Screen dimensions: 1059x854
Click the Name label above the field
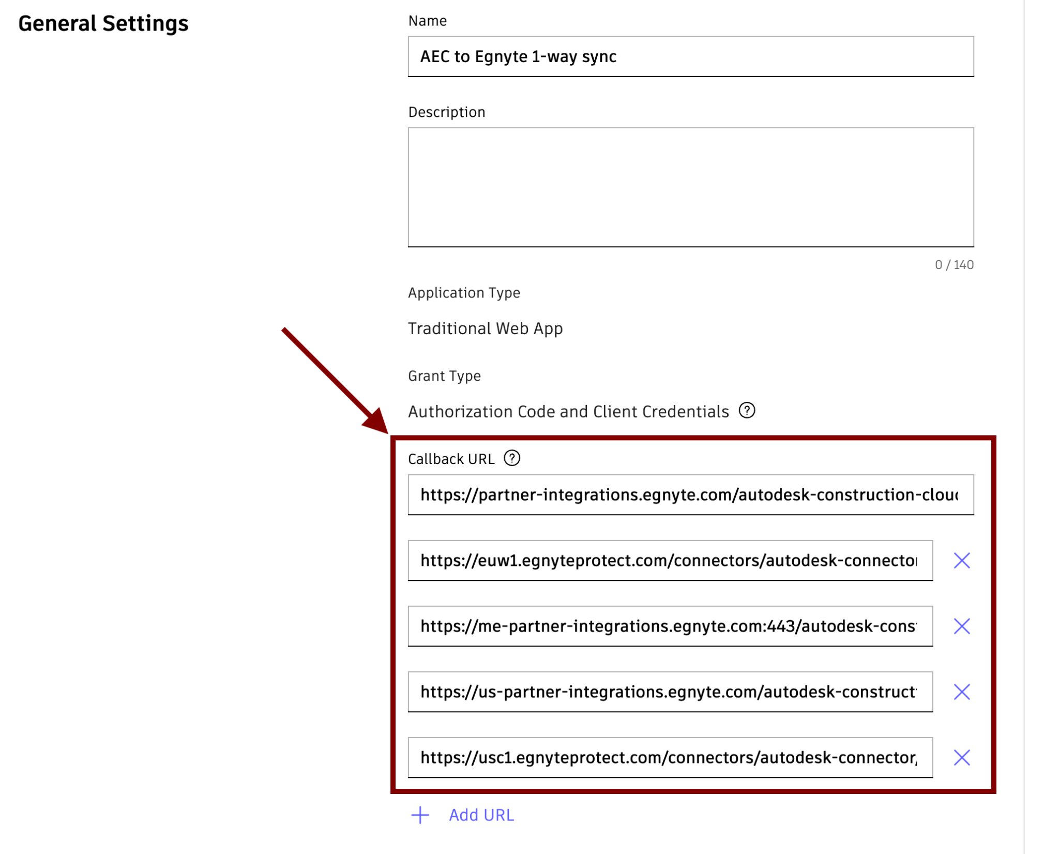click(x=427, y=21)
